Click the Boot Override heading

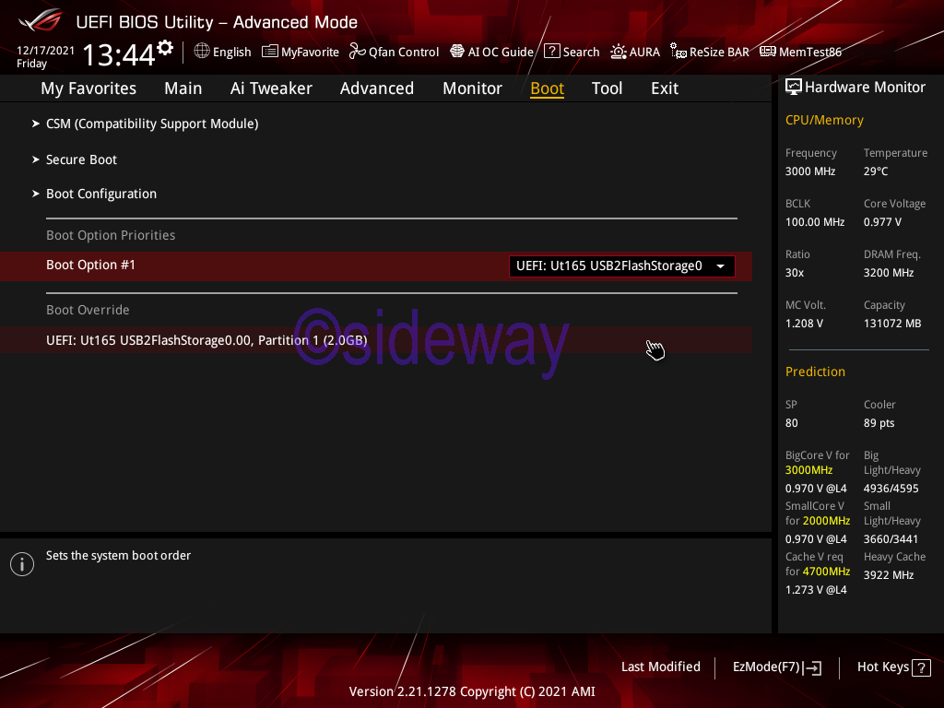point(88,310)
